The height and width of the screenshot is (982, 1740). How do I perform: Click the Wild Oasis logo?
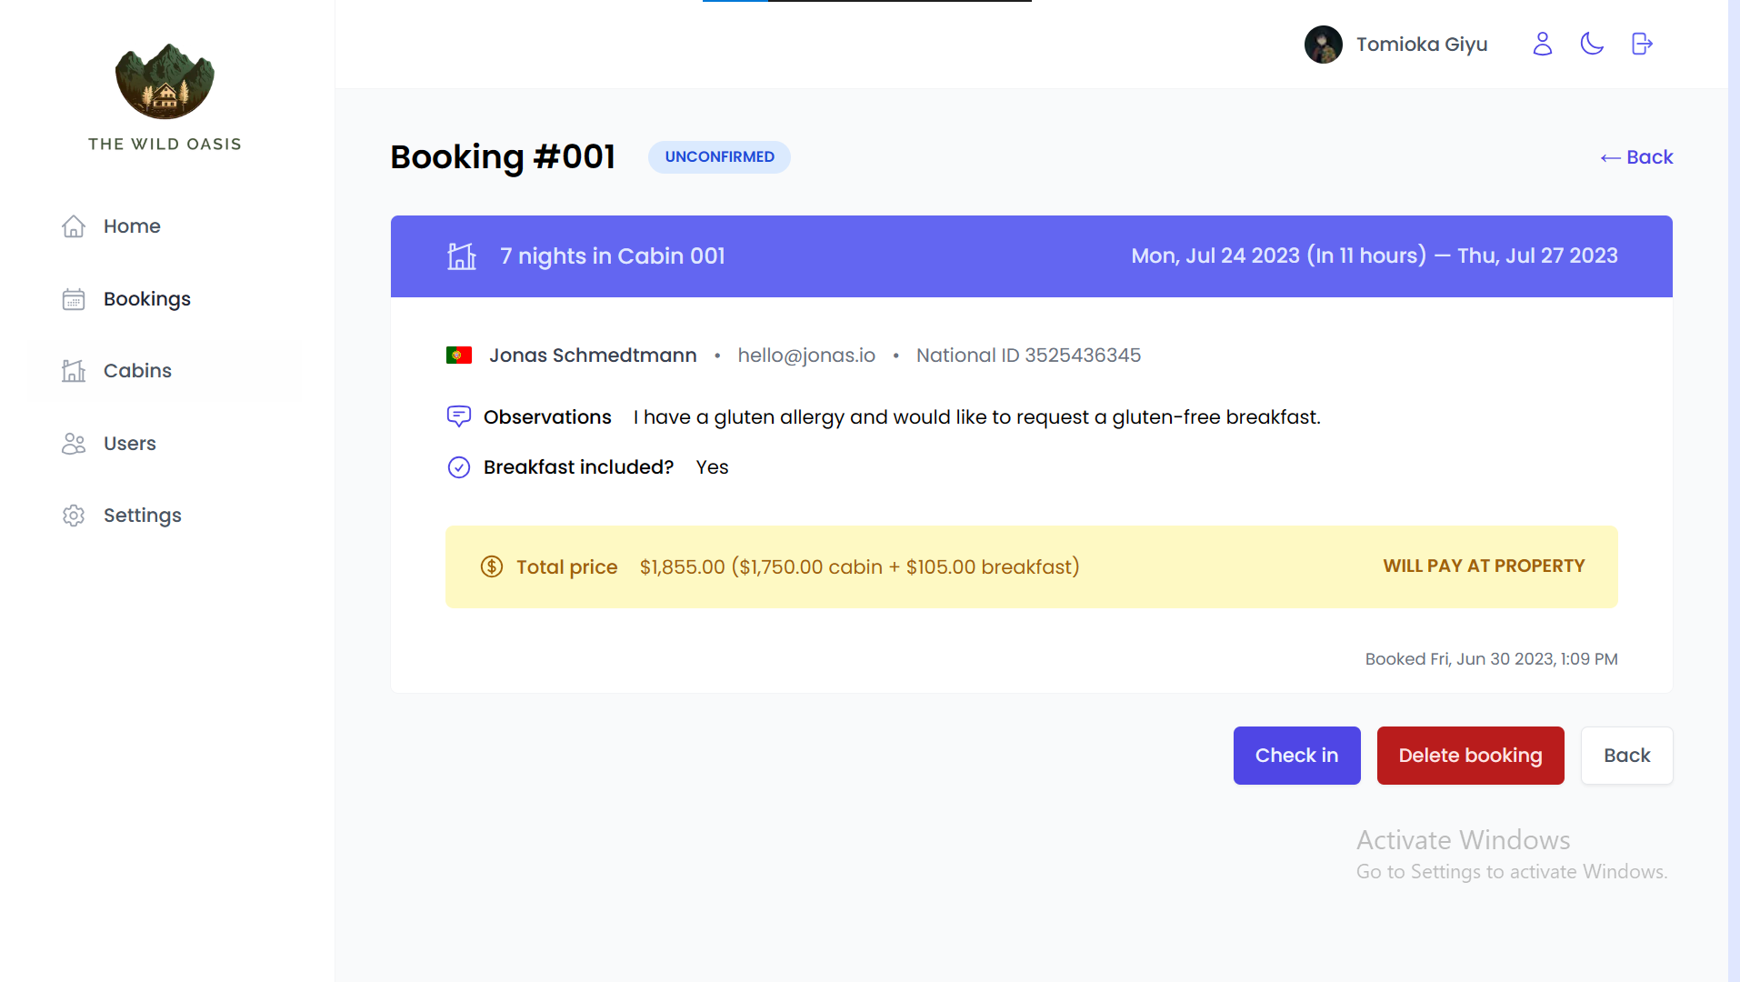164,82
